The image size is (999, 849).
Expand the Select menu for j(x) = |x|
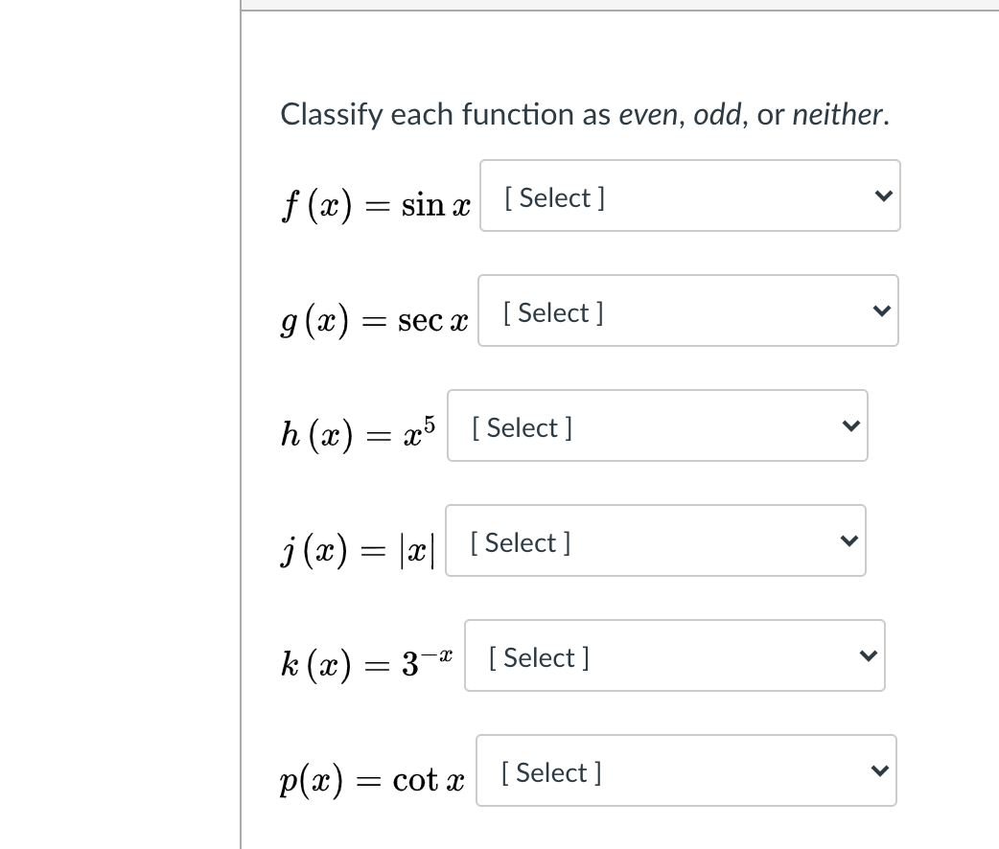coord(656,540)
